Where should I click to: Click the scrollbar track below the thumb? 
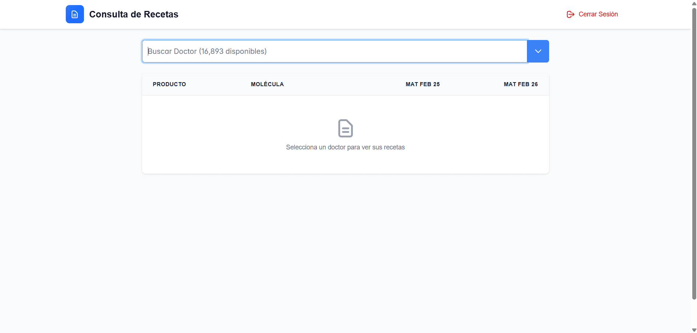click(x=694, y=313)
